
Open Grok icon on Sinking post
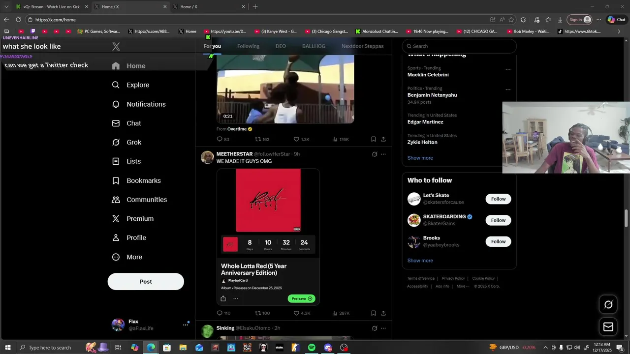click(x=375, y=328)
